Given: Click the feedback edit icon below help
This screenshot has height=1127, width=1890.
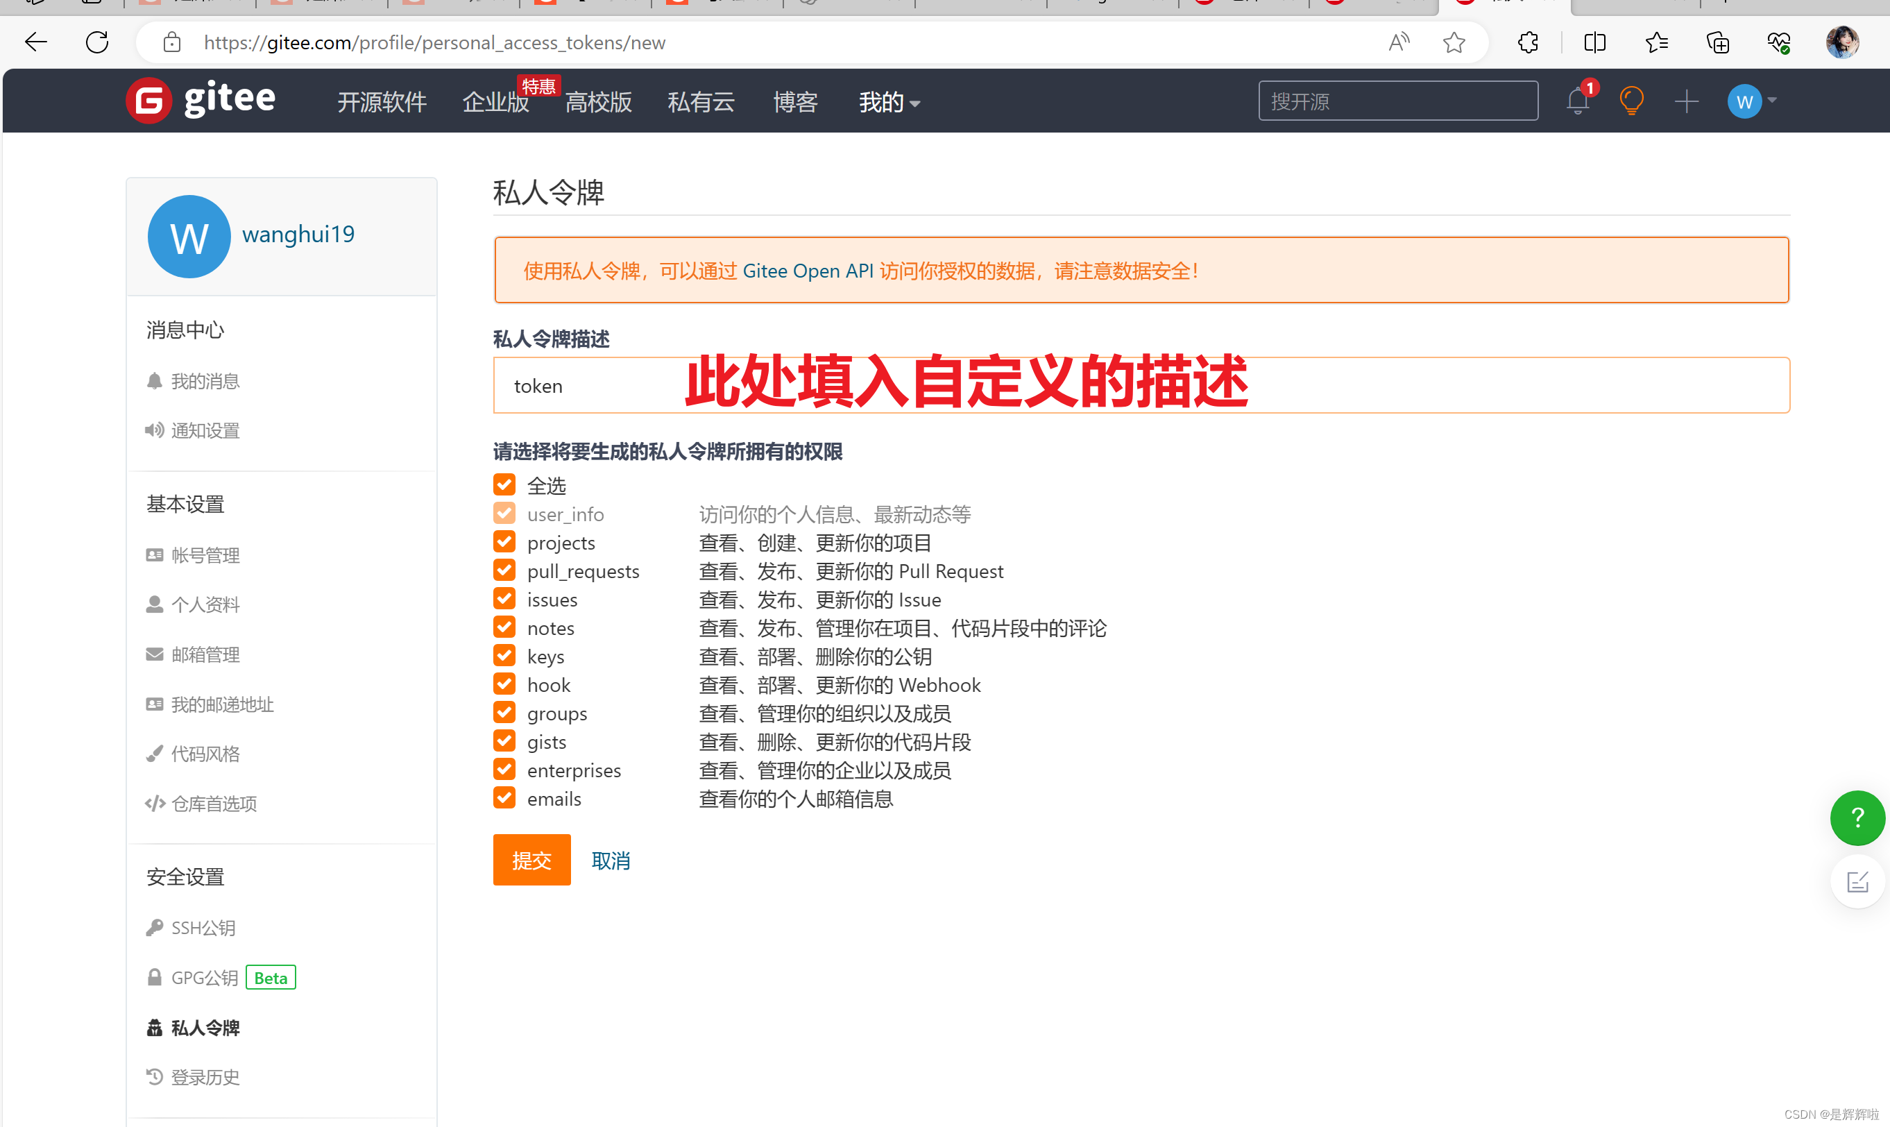Looking at the screenshot, I should tap(1857, 882).
